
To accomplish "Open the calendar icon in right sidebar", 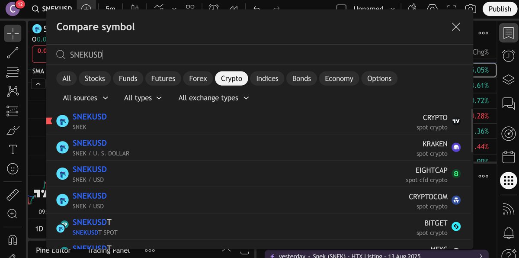I will click(509, 157).
